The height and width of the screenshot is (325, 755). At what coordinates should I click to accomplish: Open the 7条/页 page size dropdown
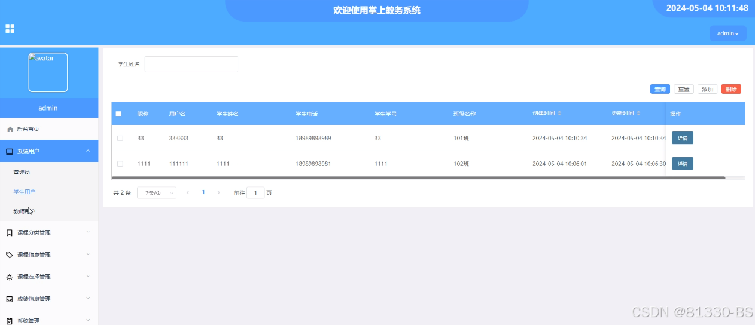tap(157, 193)
